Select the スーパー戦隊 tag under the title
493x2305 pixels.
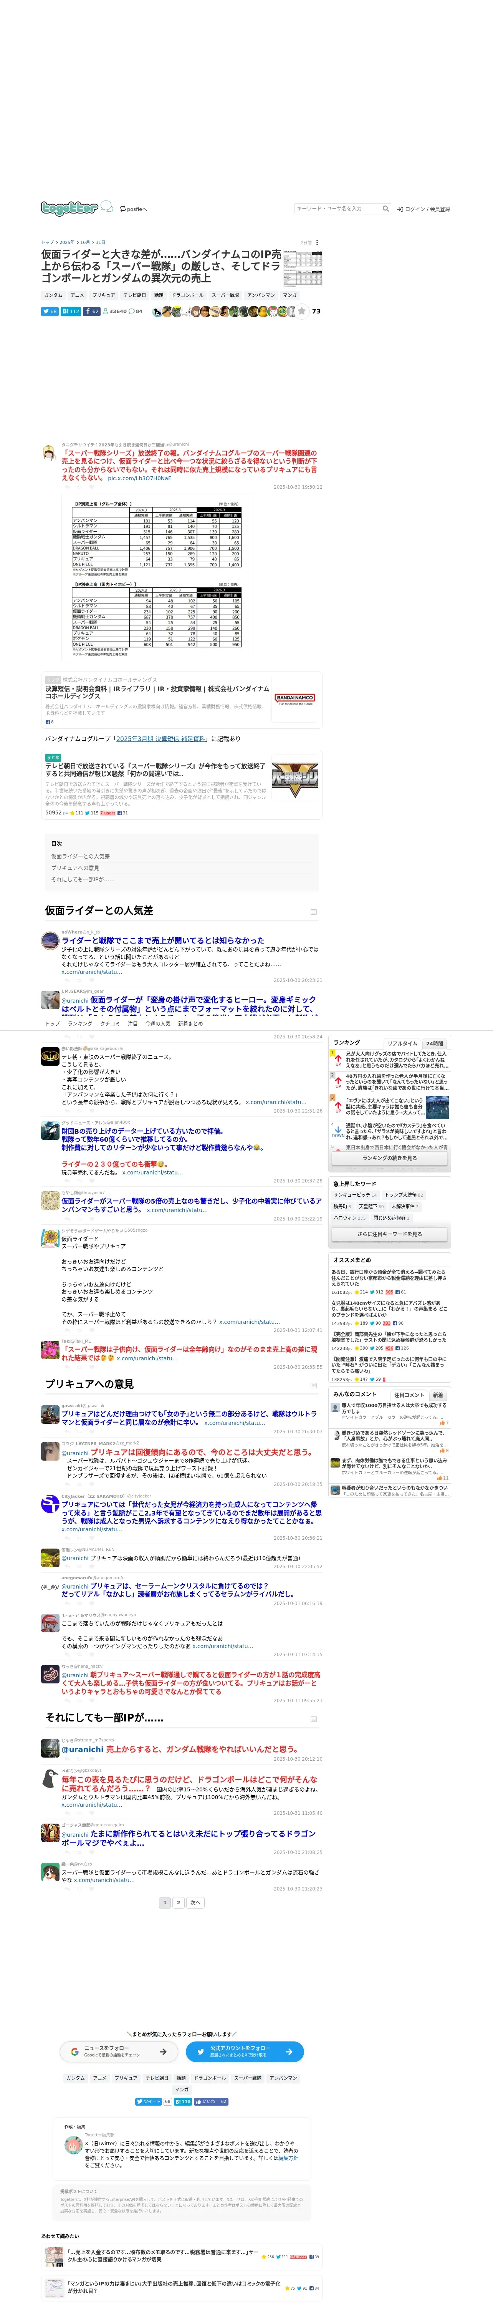[x=225, y=295]
